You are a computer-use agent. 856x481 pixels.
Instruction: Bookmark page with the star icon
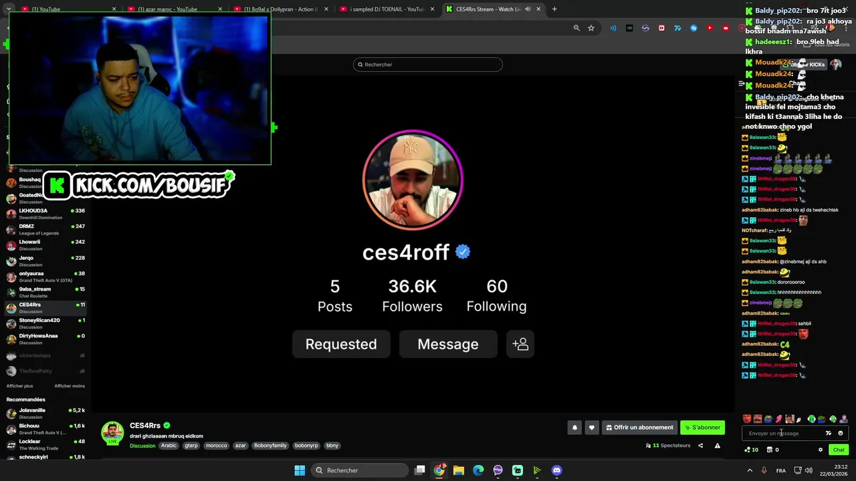tap(591, 28)
